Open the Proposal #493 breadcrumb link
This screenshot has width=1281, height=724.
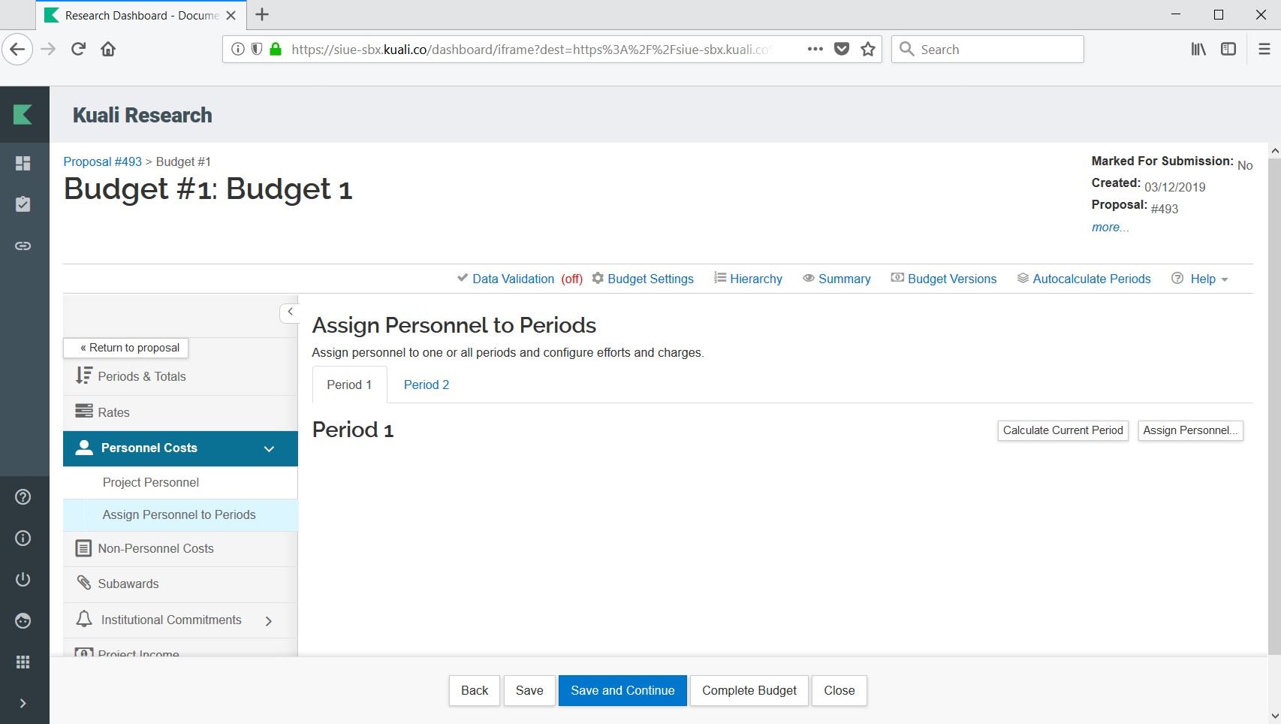tap(102, 161)
